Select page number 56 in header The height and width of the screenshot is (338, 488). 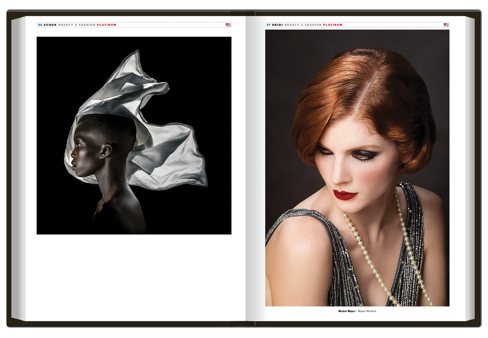tap(40, 25)
